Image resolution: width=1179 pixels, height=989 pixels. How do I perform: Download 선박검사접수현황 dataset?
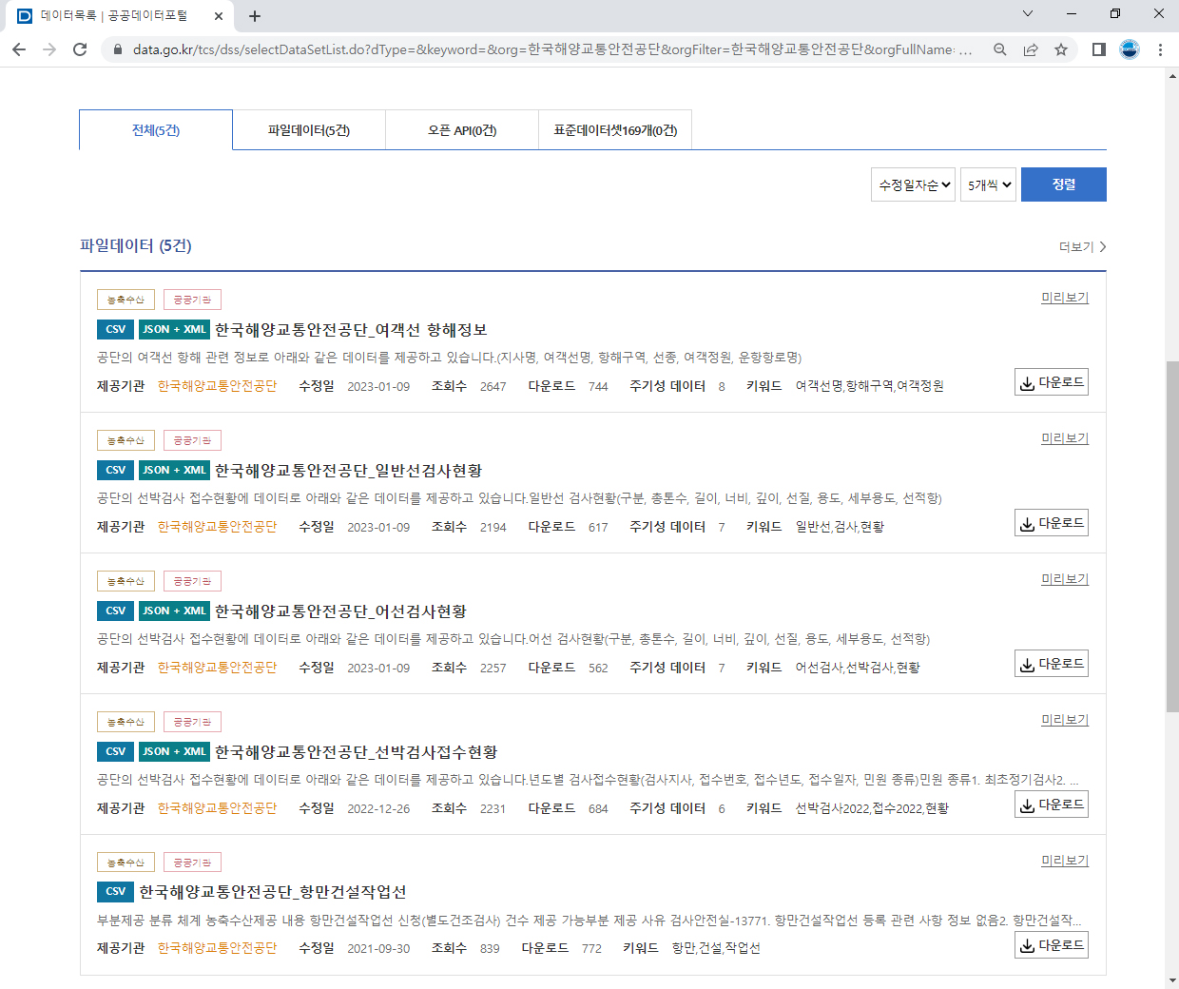pyautogui.click(x=1052, y=805)
